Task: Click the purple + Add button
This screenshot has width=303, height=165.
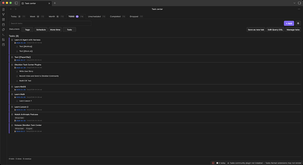Action: tap(289, 23)
